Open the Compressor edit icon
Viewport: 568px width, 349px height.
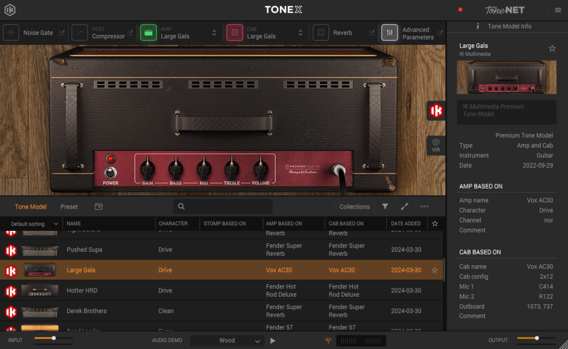130,33
